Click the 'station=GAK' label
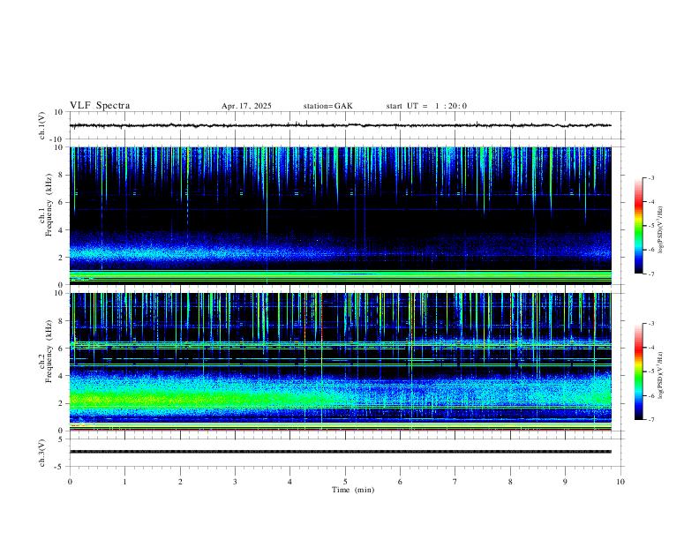Screen dimensions: 699x540 click(328, 106)
